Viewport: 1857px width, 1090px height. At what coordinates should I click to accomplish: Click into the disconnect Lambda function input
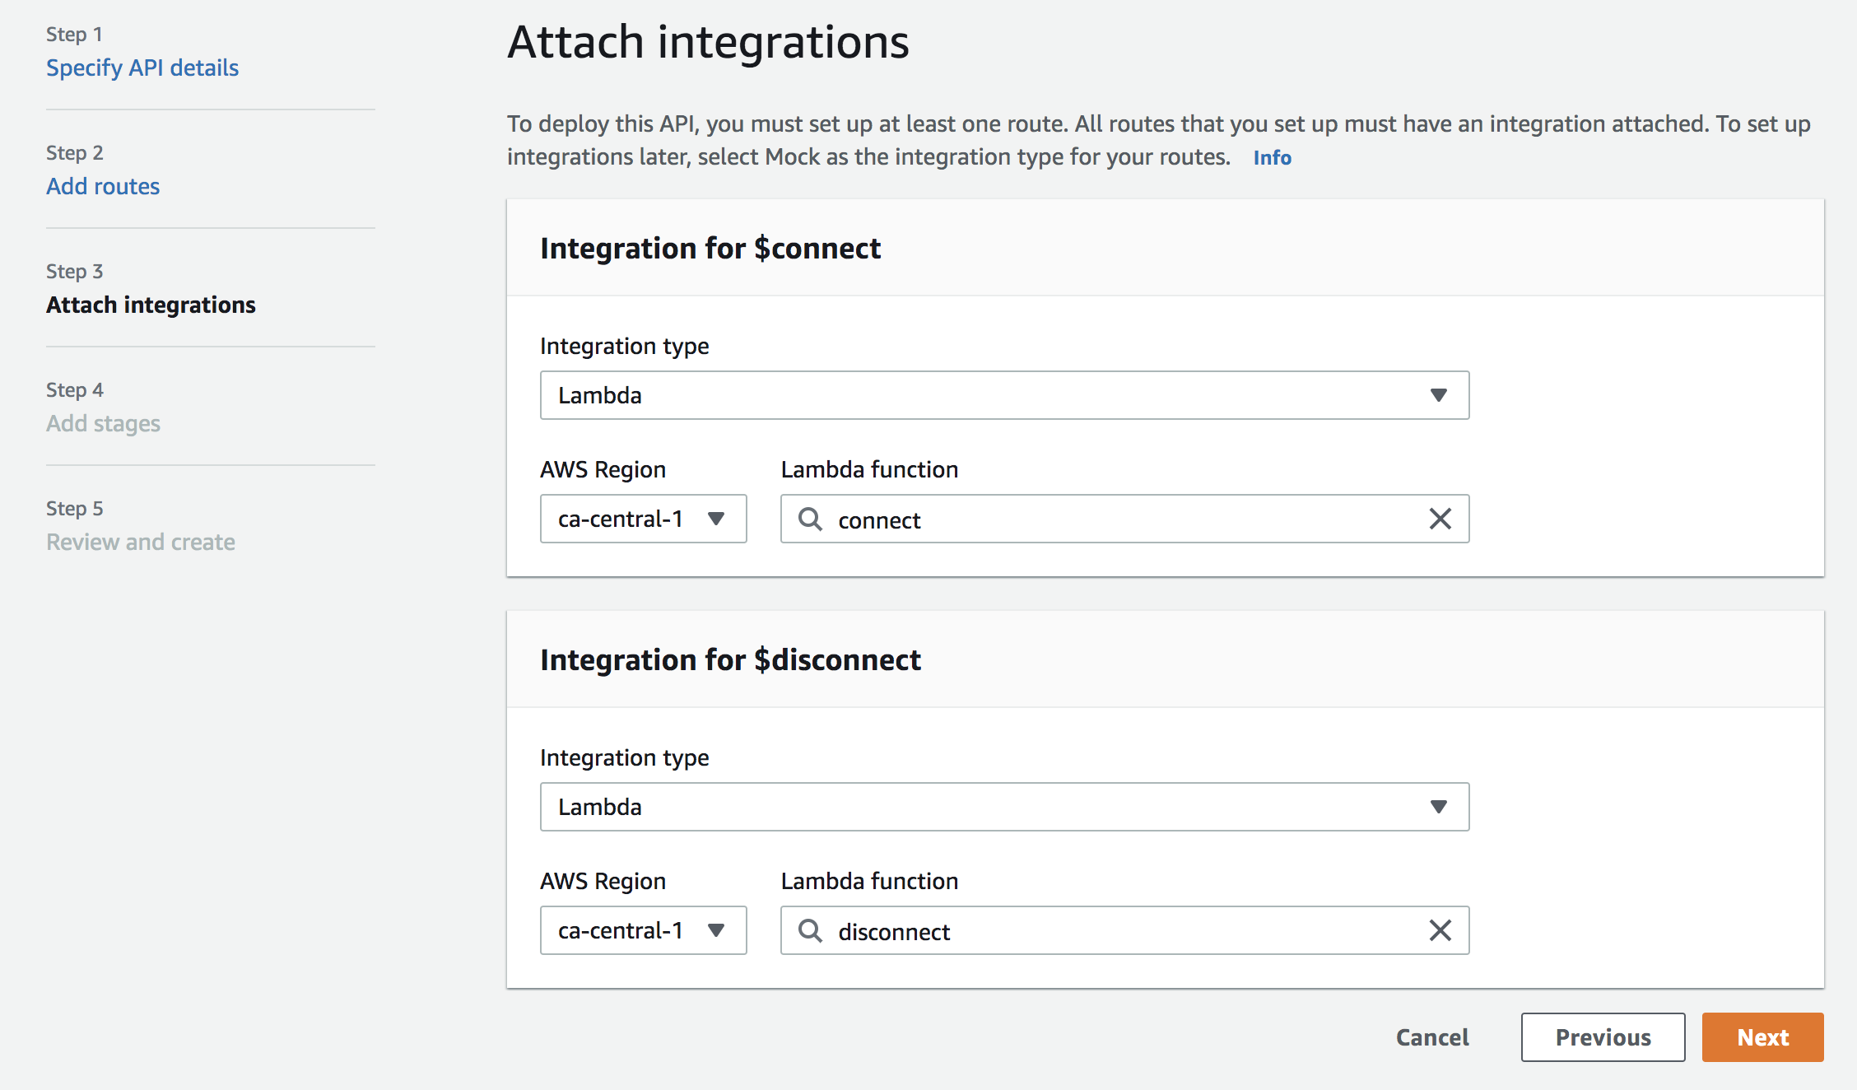pos(1124,930)
